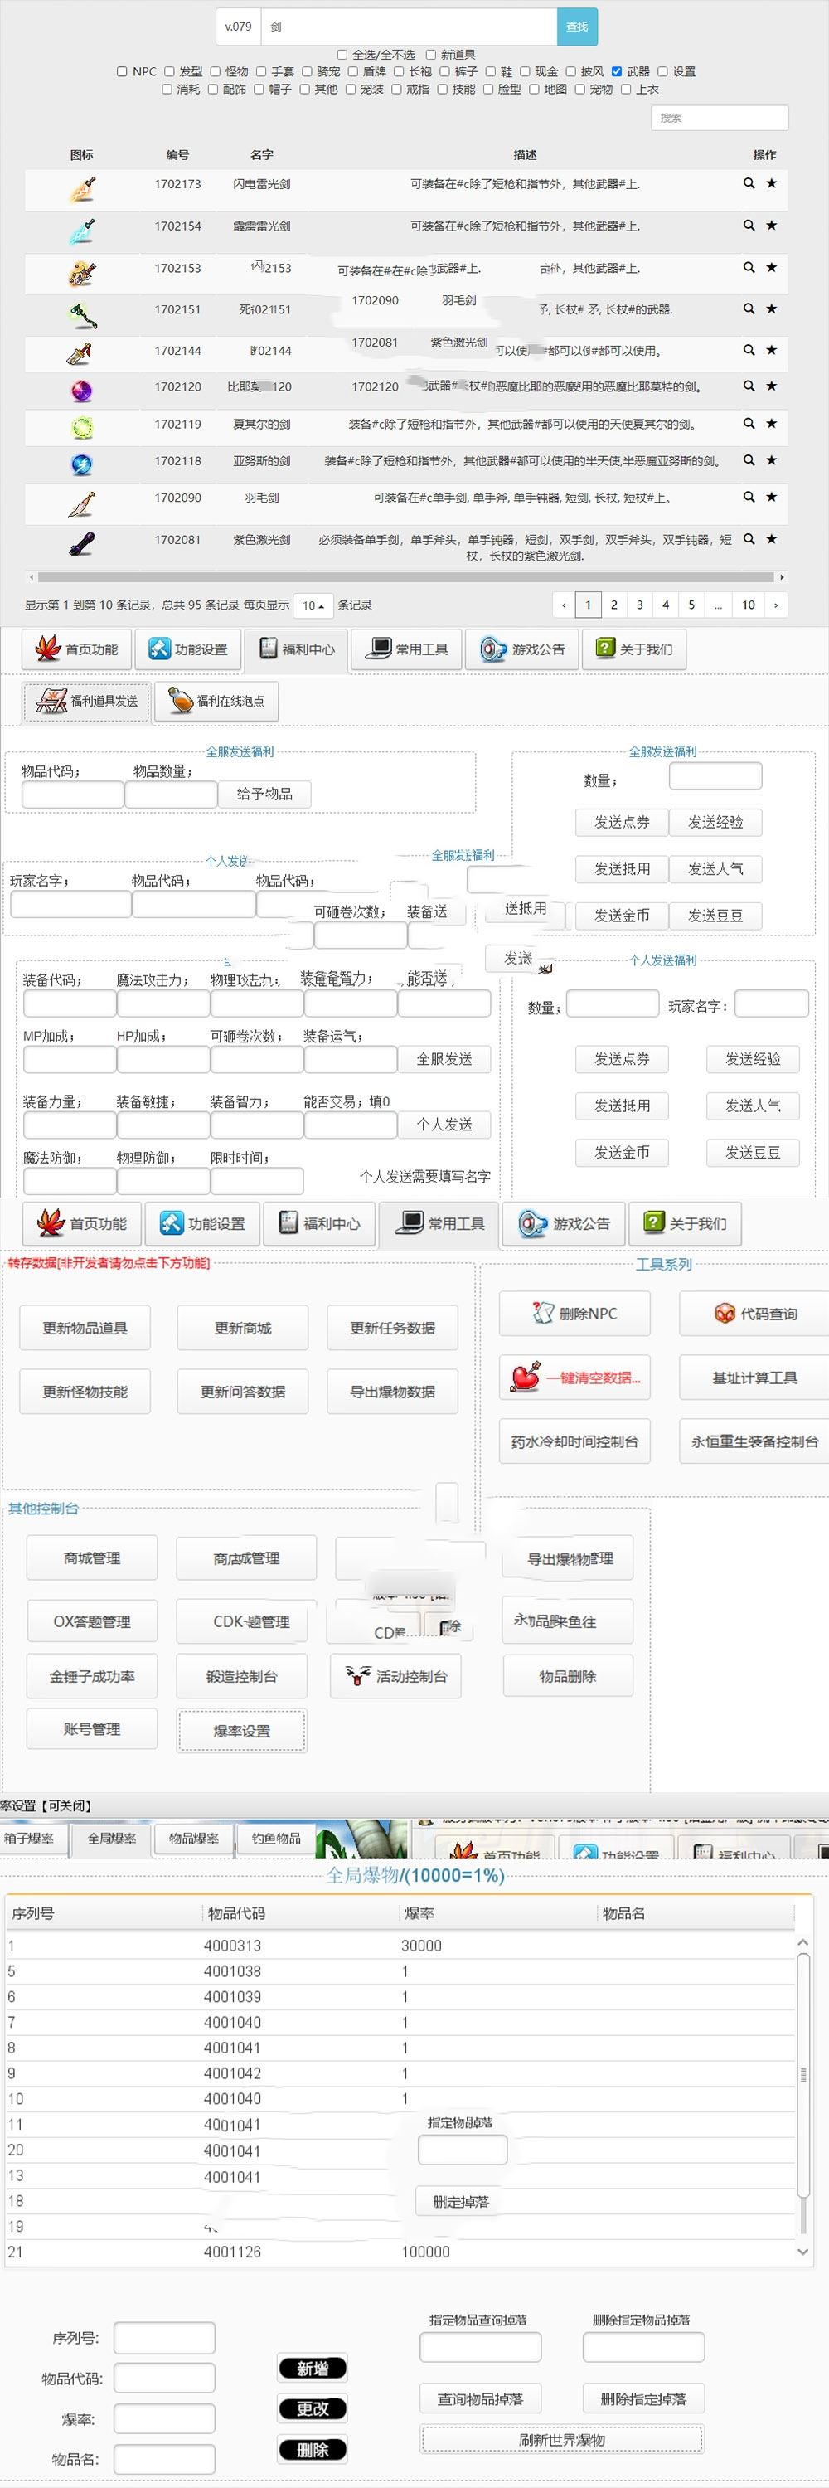Viewport: 829px width, 2488px height.
Task: Click star icon for item 1702154
Action: coord(771,225)
